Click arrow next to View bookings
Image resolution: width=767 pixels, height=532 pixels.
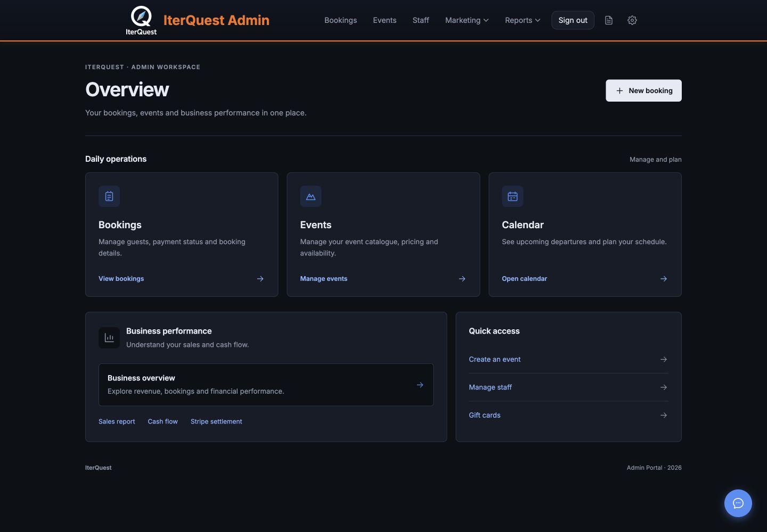(260, 279)
